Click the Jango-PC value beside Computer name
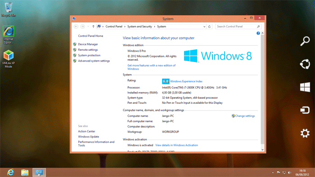 click(168, 116)
